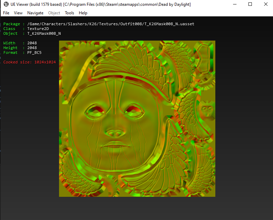
Task: Click the object name T_K26Mask008_N
Action: point(44,33)
